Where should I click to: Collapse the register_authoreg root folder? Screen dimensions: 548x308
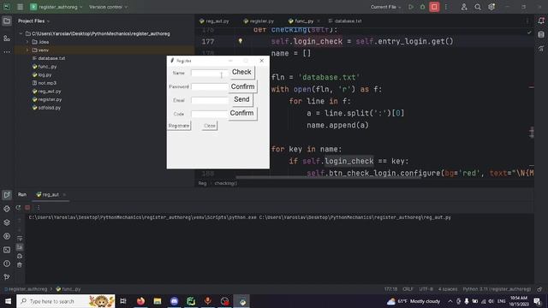[21, 34]
